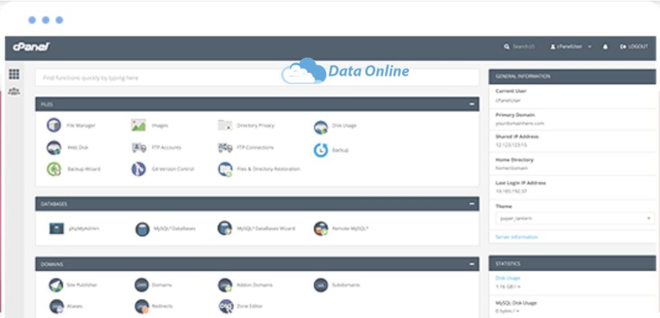Open the File Manager icon
The height and width of the screenshot is (318, 660).
click(53, 125)
